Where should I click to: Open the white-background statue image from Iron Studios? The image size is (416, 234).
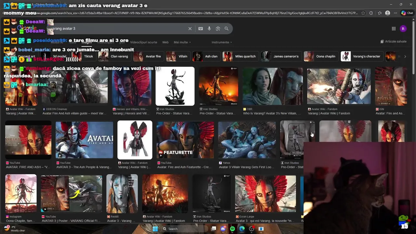click(175, 86)
